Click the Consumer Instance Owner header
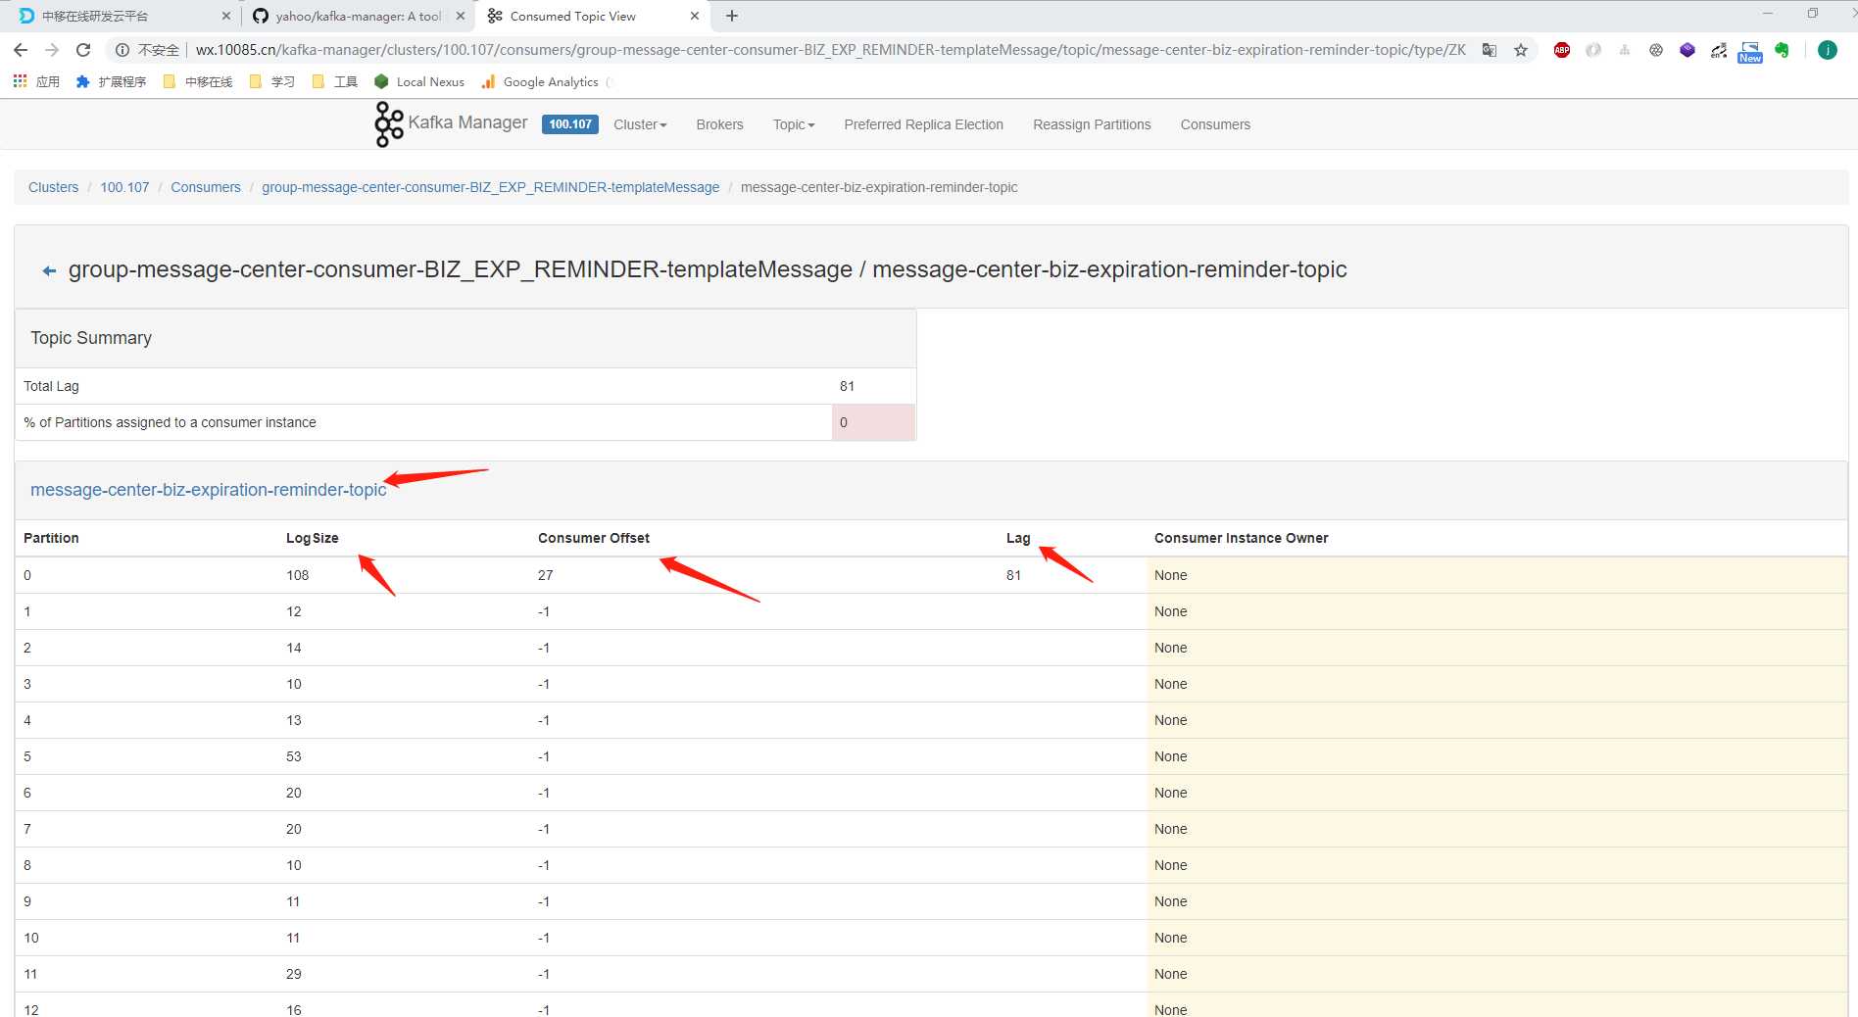This screenshot has width=1858, height=1017. (x=1241, y=538)
